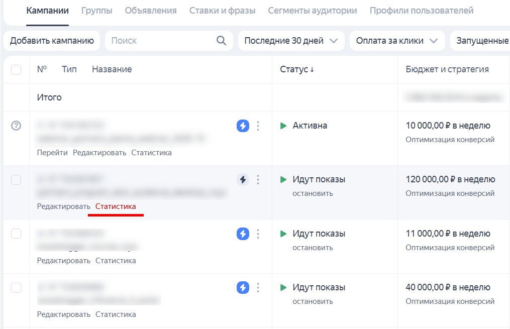Expand the Оплата за клики dropdown
Viewport: 510px width, 329px height.
397,41
